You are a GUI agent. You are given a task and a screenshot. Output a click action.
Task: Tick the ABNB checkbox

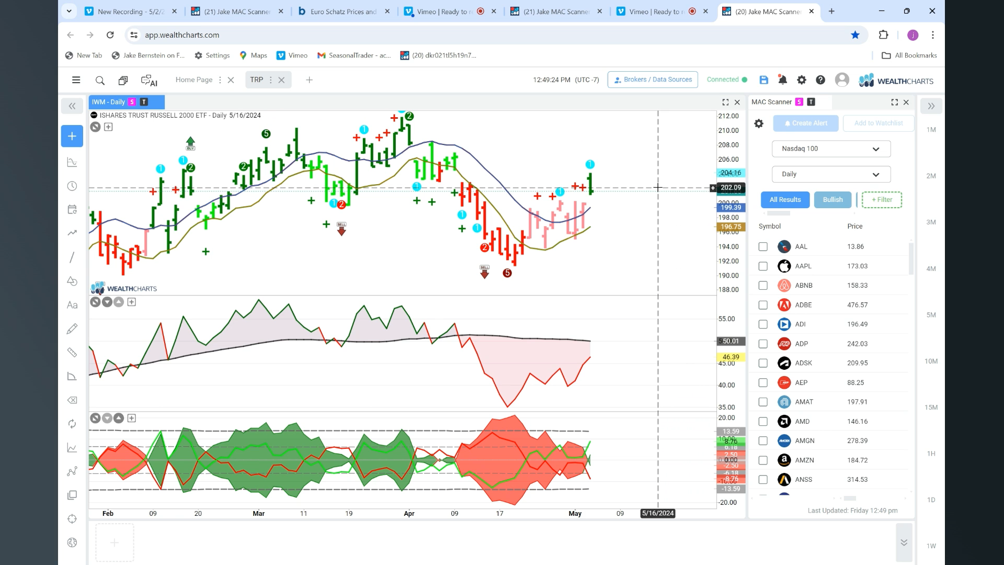click(763, 286)
